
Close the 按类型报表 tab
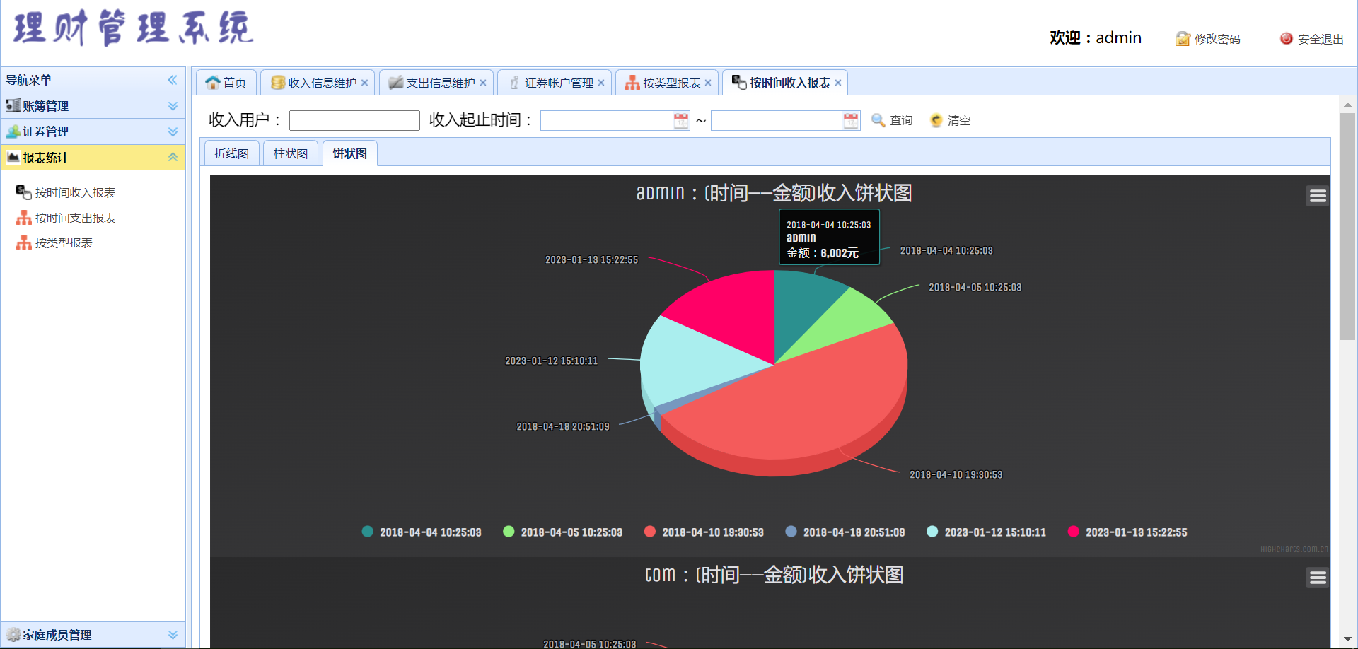pos(708,83)
